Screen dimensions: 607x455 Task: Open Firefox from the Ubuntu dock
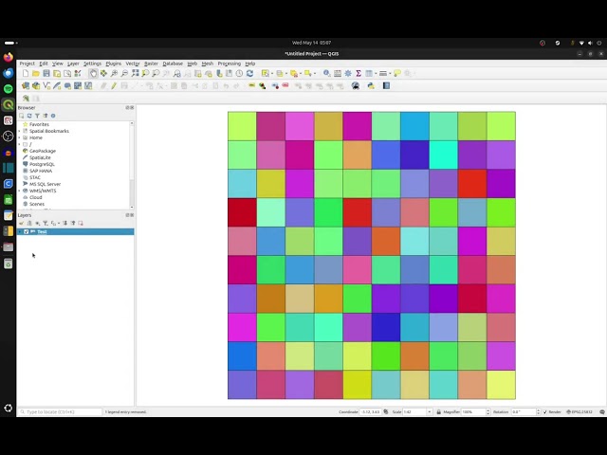click(x=9, y=57)
